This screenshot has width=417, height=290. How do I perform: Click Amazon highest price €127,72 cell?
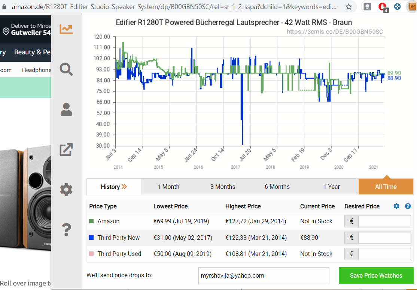[256, 221]
